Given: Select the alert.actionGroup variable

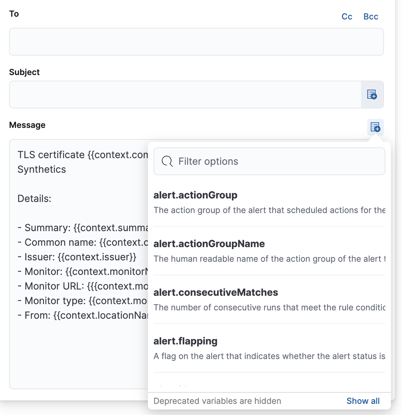Looking at the screenshot, I should (x=195, y=195).
